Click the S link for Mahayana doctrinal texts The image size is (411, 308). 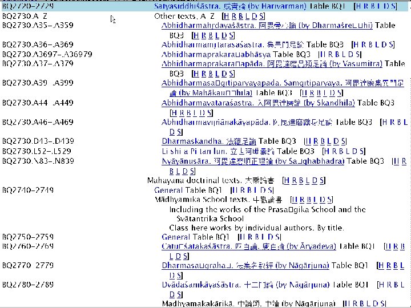[x=321, y=180]
